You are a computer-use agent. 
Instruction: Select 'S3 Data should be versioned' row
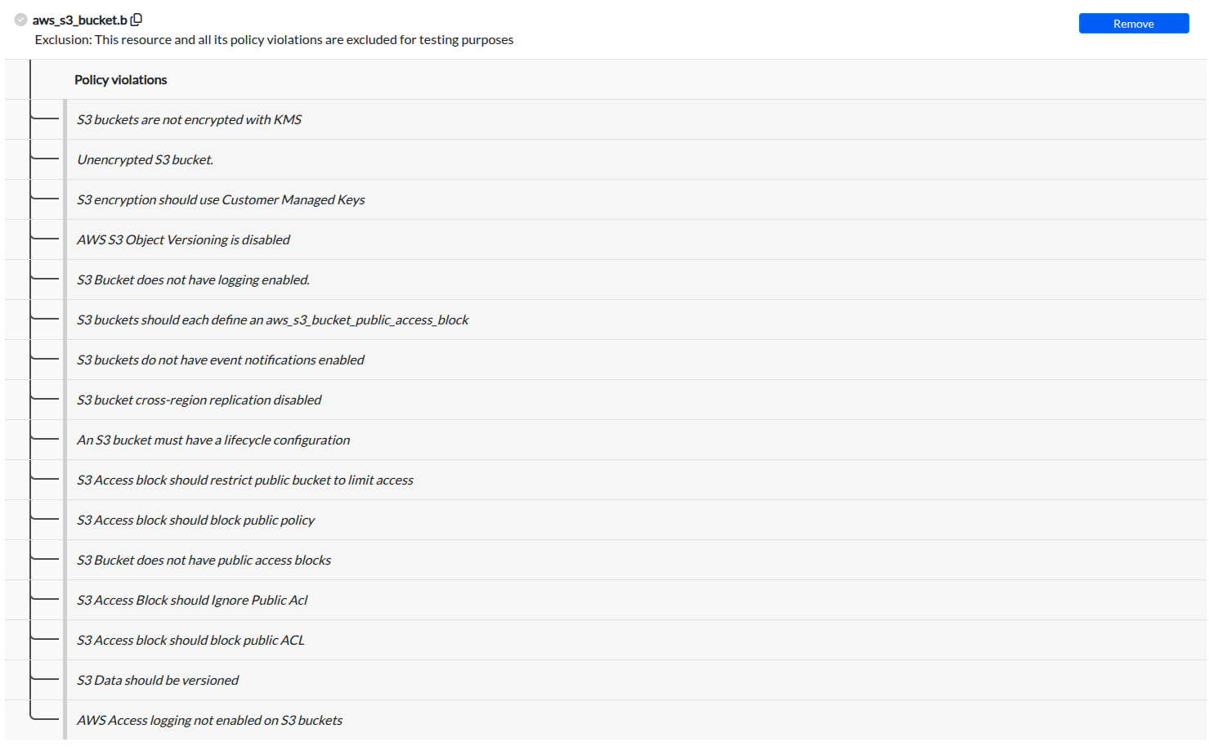click(x=158, y=681)
